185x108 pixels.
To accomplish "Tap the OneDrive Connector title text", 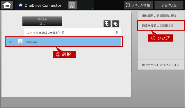I will click(x=43, y=5).
